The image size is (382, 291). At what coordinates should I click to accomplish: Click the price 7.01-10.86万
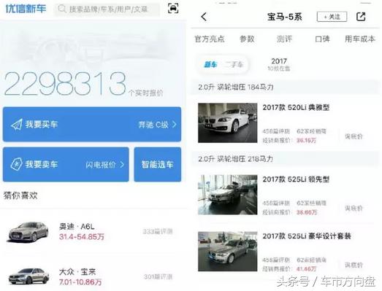[80, 282]
